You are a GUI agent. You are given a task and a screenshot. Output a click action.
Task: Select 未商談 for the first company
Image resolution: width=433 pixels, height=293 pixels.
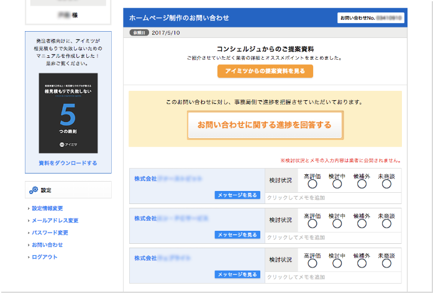(x=386, y=184)
